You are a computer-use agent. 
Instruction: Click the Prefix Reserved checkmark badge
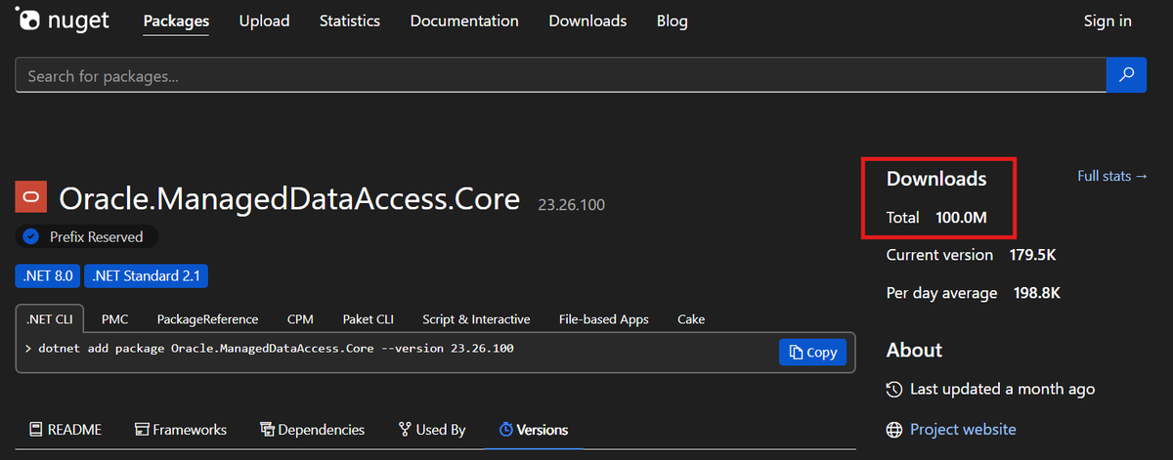(30, 236)
